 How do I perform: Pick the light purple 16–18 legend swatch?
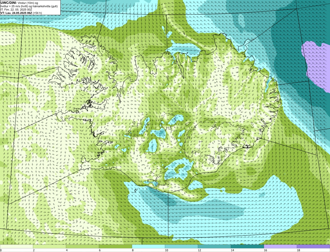[280, 246]
